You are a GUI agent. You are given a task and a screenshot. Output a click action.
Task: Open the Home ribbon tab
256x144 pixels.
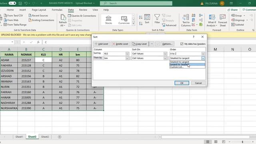(10, 10)
